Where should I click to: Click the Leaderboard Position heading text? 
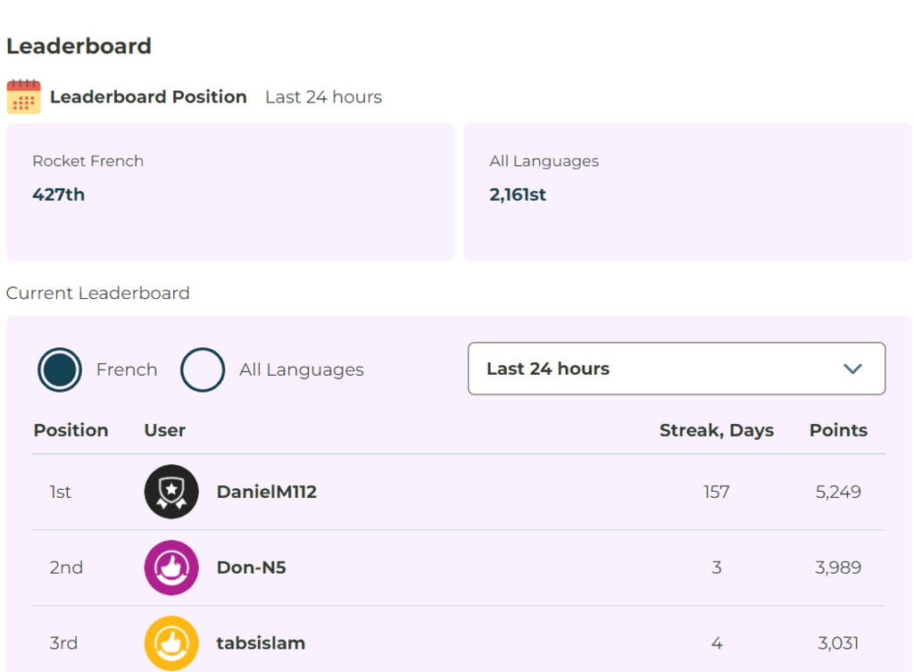[148, 97]
